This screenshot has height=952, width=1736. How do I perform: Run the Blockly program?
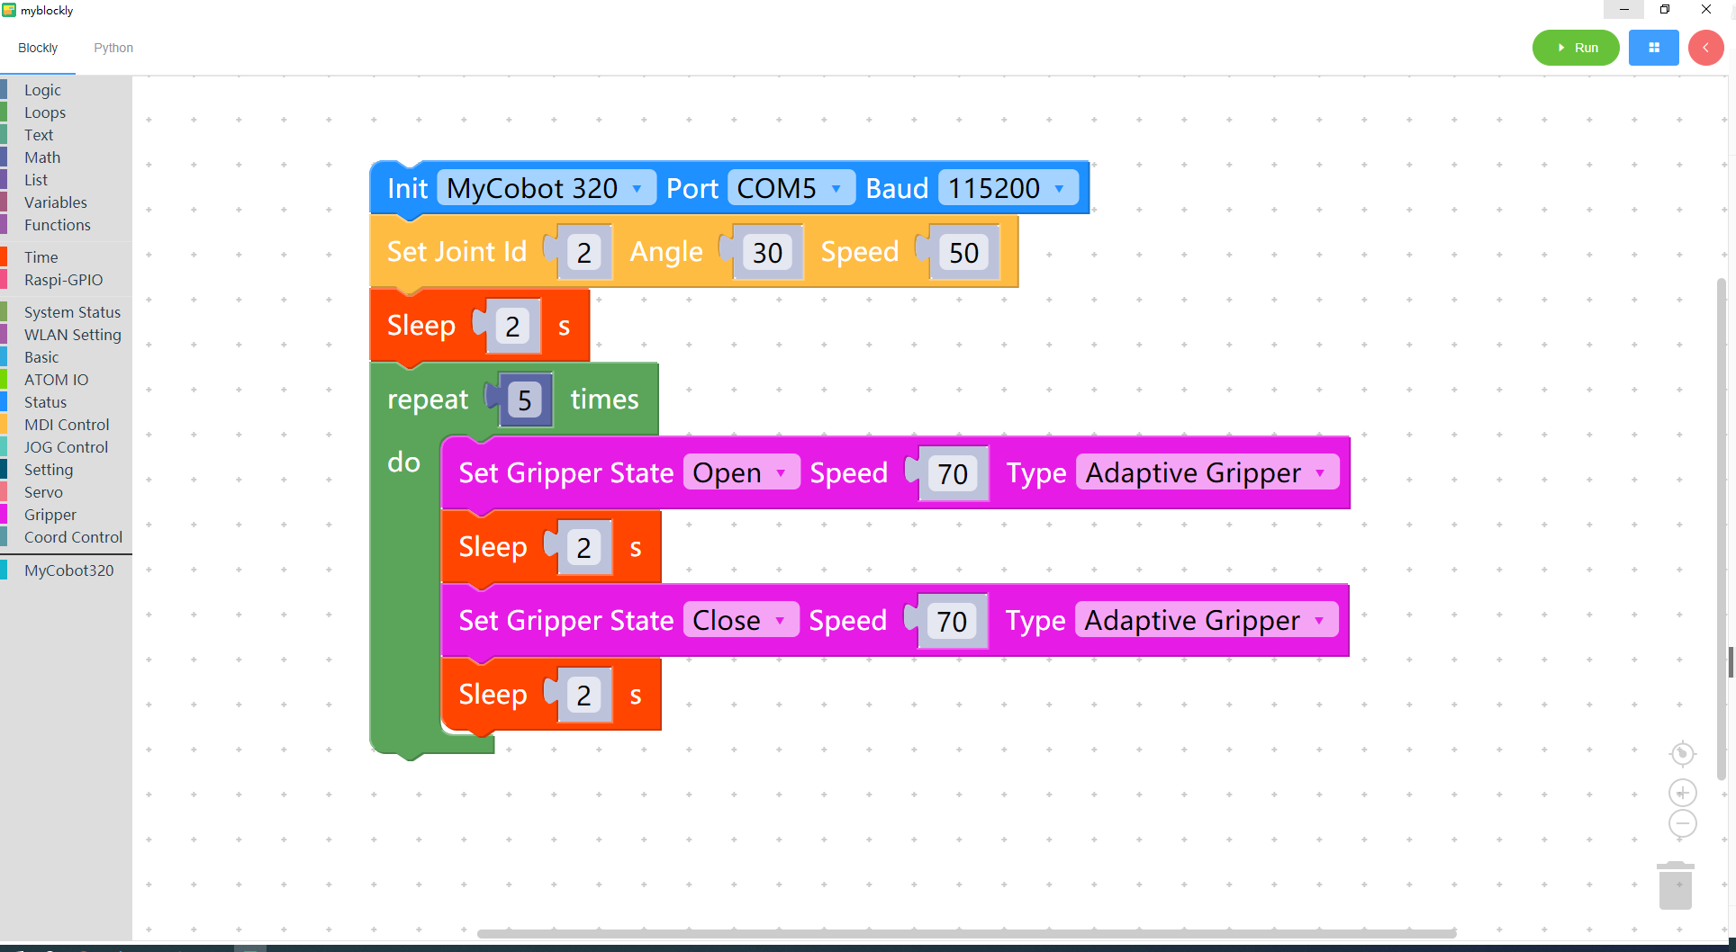pos(1576,48)
